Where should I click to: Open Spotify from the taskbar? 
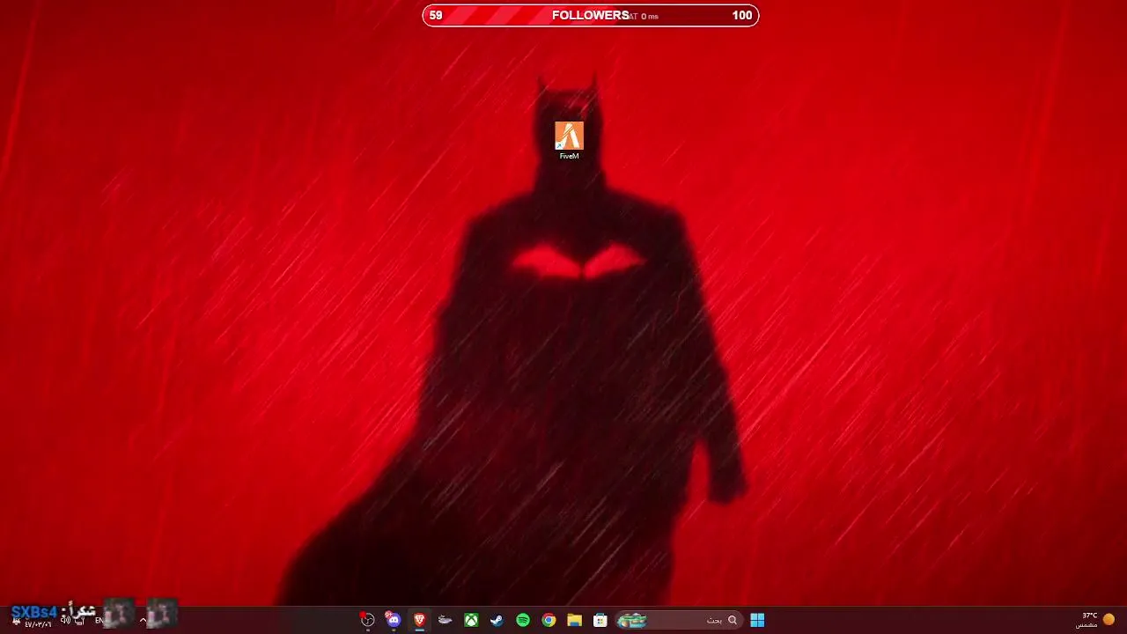pos(523,620)
